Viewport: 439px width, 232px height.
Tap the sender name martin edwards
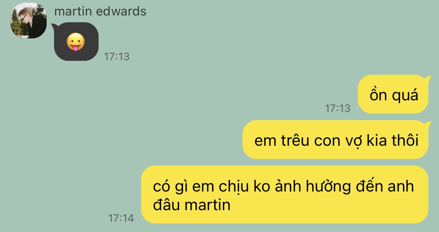(100, 11)
